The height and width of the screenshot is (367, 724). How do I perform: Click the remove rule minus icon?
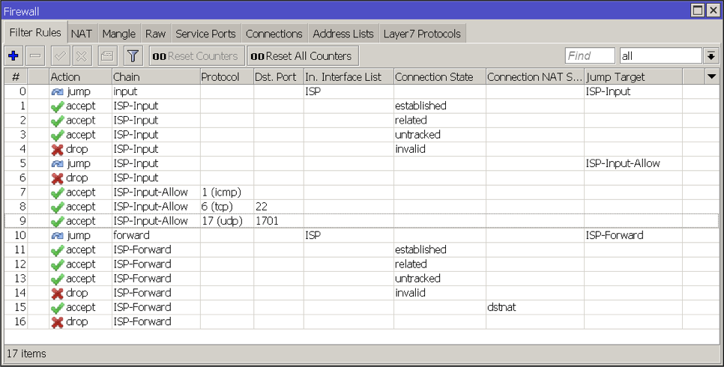(35, 56)
